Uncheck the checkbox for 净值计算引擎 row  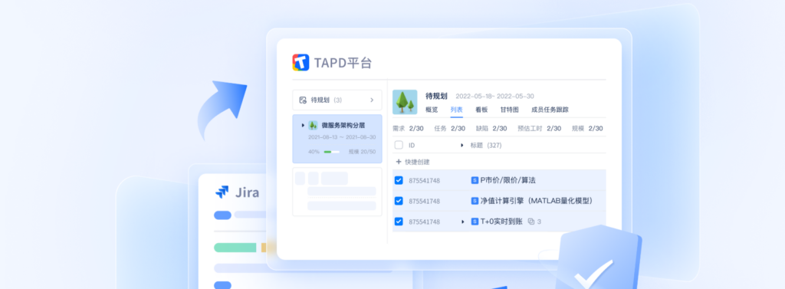[x=399, y=201]
